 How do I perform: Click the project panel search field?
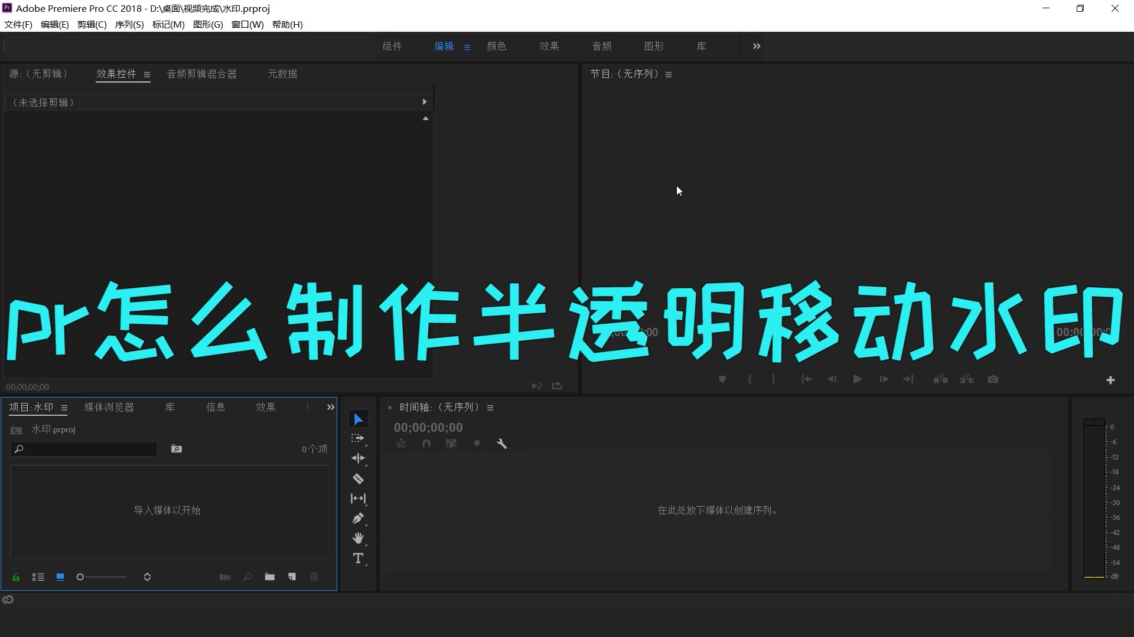click(84, 449)
